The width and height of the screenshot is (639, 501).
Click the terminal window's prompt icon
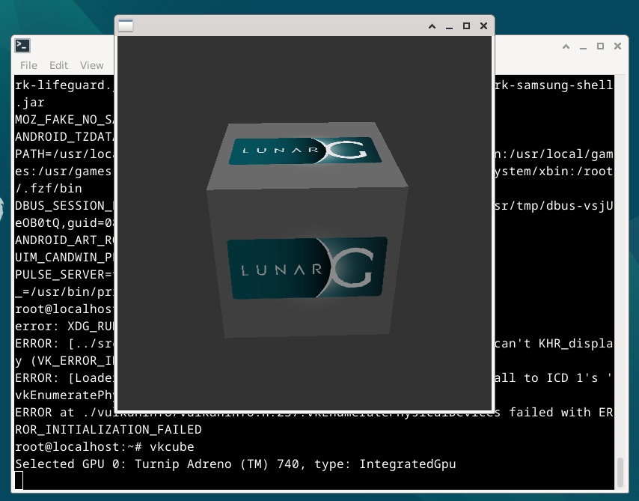(x=22, y=46)
